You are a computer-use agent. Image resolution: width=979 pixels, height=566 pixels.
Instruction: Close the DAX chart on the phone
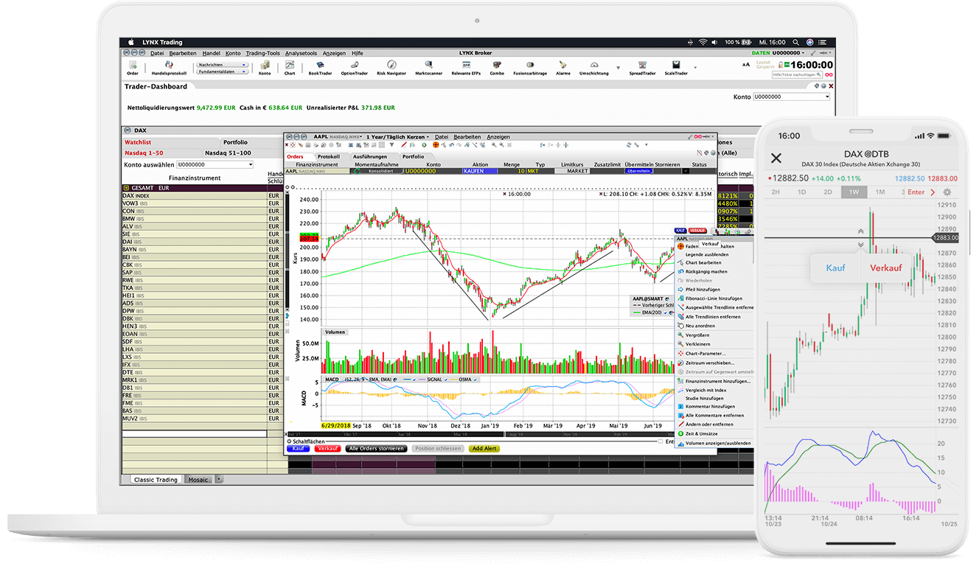point(776,158)
